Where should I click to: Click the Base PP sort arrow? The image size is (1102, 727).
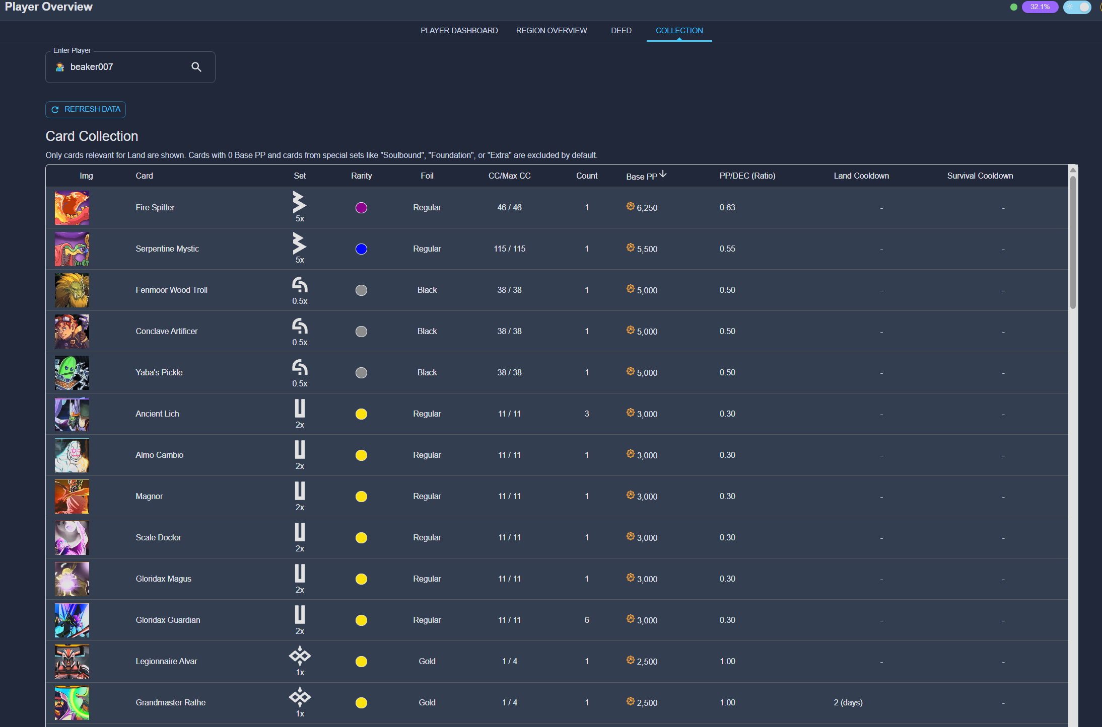(x=663, y=174)
